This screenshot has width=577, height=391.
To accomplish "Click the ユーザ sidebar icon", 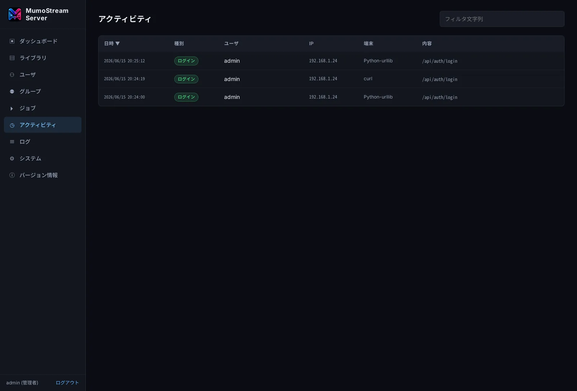I will [x=12, y=75].
